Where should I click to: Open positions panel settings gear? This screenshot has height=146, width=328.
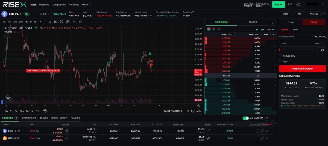point(267,118)
